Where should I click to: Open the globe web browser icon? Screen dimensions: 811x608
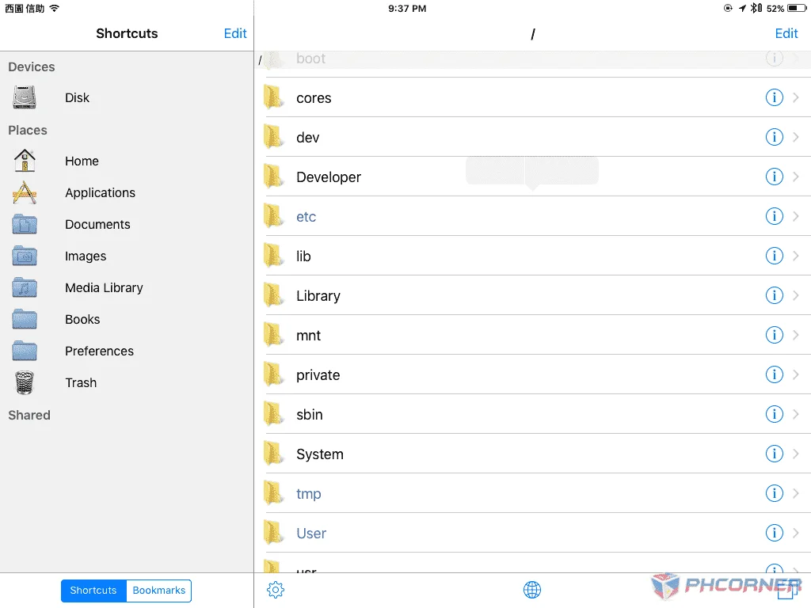click(531, 589)
